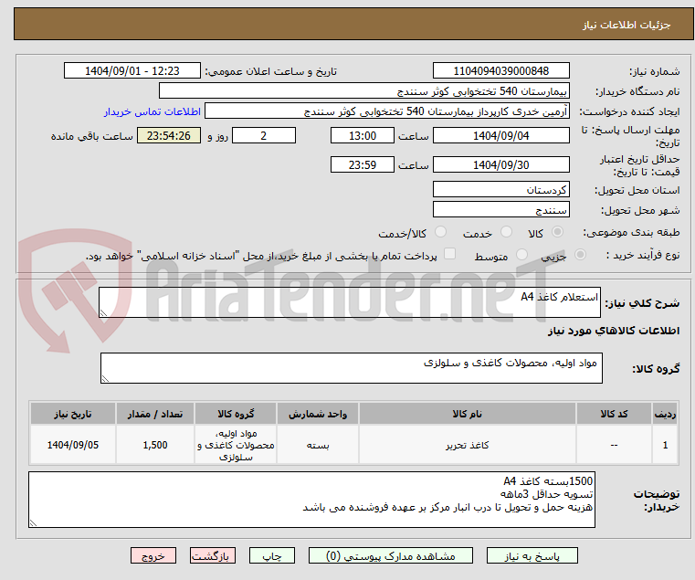
Task: Click the گروه کالا table column header
Action: (x=236, y=414)
